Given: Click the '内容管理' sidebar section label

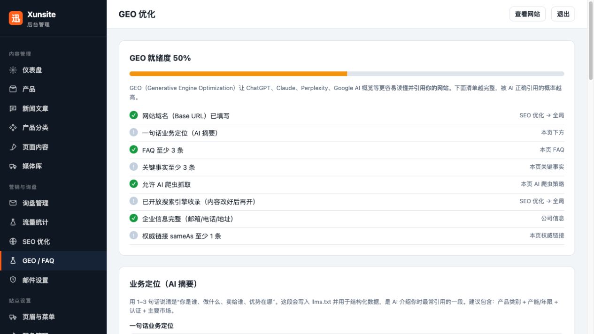Looking at the screenshot, I should point(20,54).
